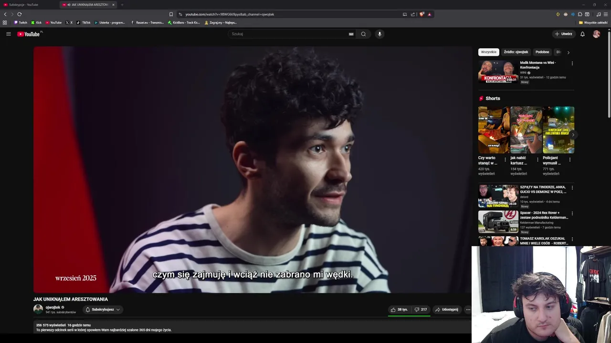Expand the Subskrybujesz notification dropdown
Screen dimensions: 611x343
(x=103, y=310)
